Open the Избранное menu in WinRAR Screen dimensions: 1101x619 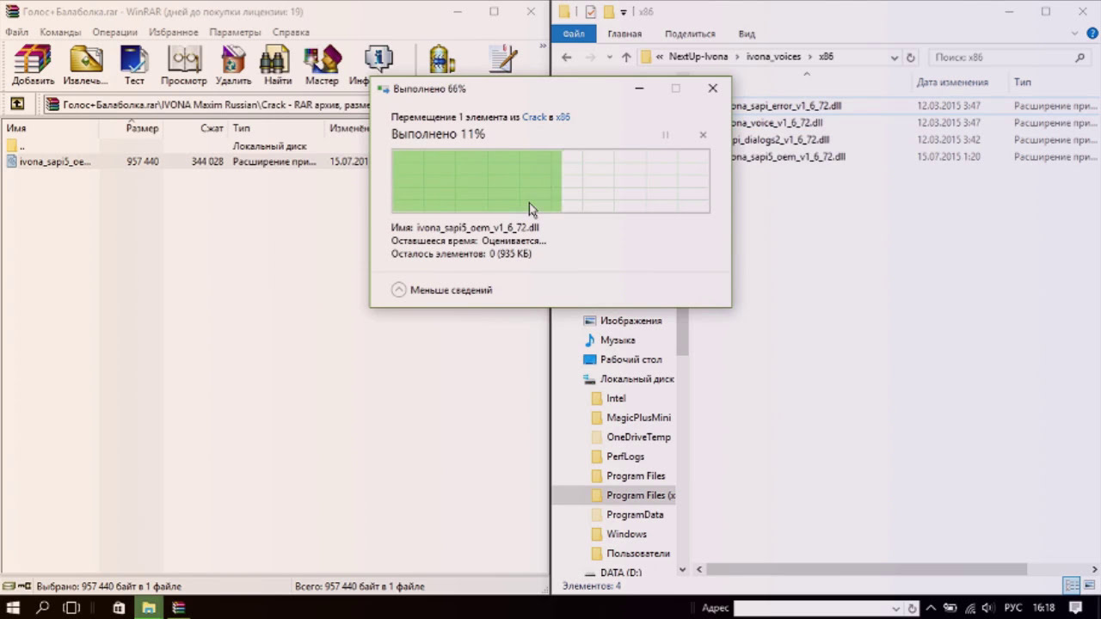(x=173, y=32)
